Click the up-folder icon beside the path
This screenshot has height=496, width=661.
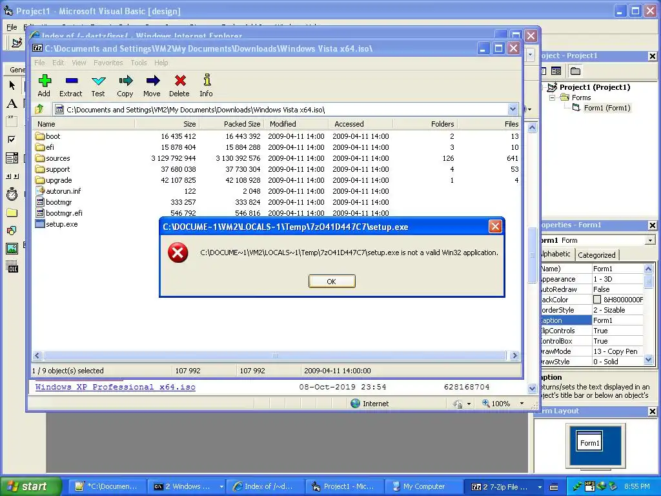39,109
